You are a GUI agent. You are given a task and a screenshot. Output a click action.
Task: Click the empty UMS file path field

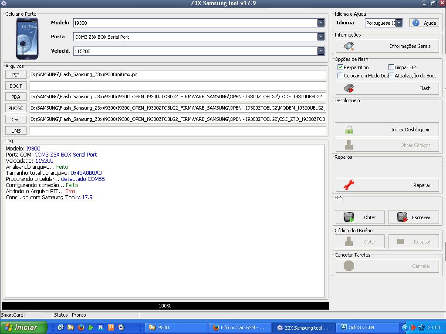coord(178,130)
